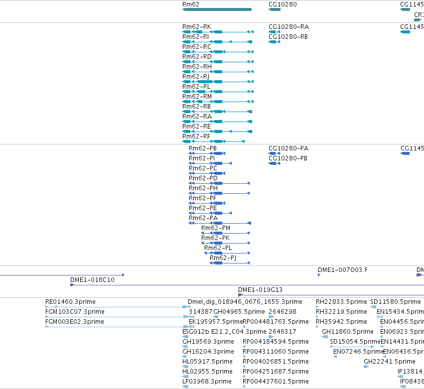
Task: Click the CG10280-PA protein label
Action: point(288,148)
